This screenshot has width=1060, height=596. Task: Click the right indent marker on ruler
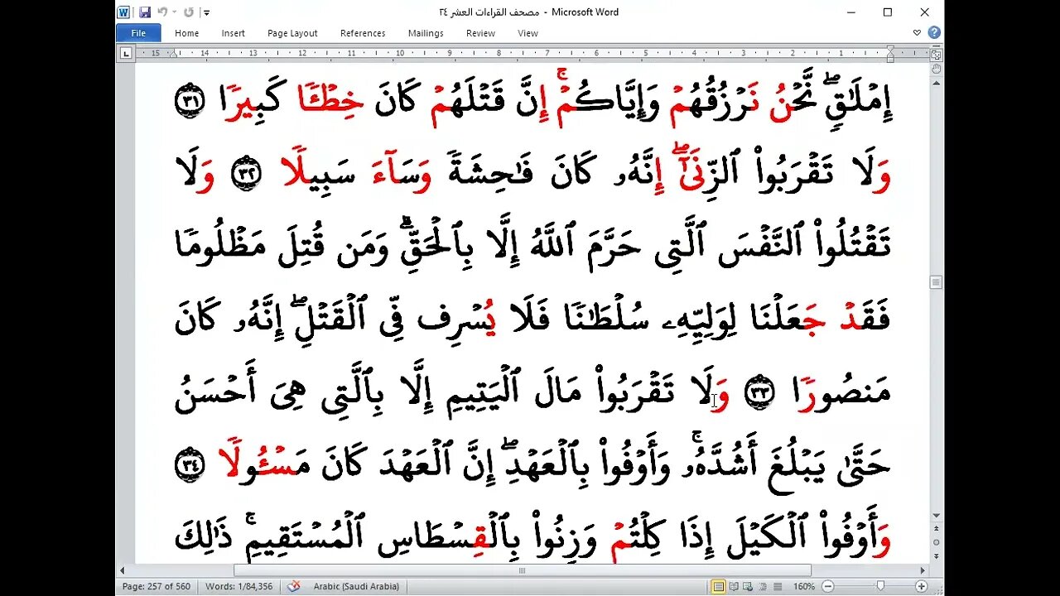pos(890,54)
